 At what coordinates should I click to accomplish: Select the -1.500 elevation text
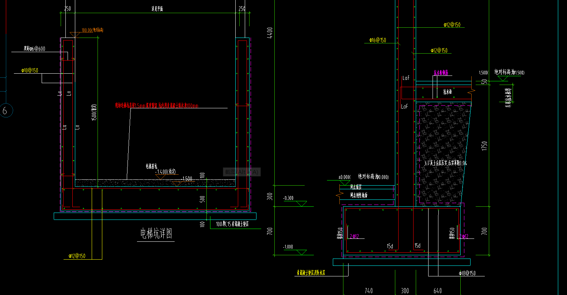click(x=186, y=179)
